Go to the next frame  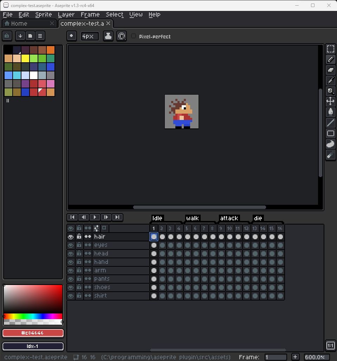click(x=106, y=217)
